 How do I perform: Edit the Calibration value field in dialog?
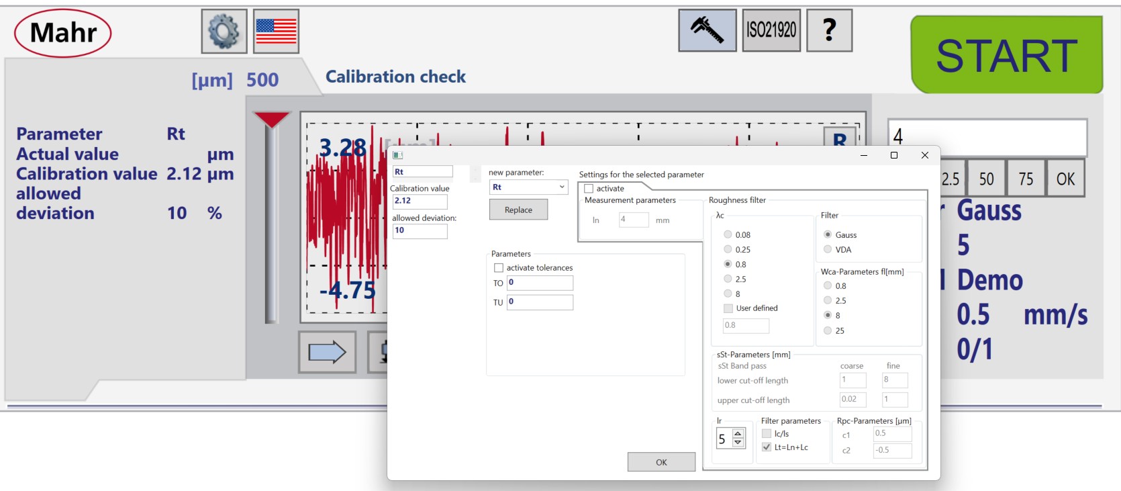(420, 202)
